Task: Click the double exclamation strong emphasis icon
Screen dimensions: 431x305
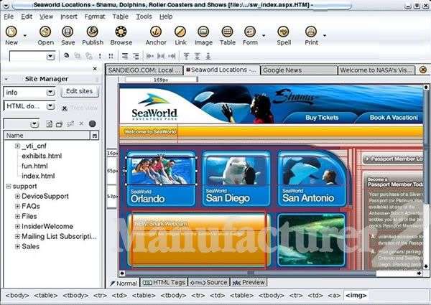Action: (x=111, y=56)
